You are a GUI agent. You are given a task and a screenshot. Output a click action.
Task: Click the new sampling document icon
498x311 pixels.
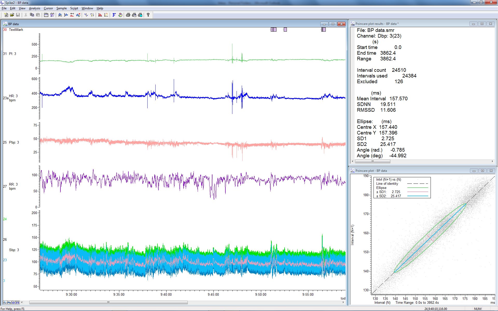52,15
